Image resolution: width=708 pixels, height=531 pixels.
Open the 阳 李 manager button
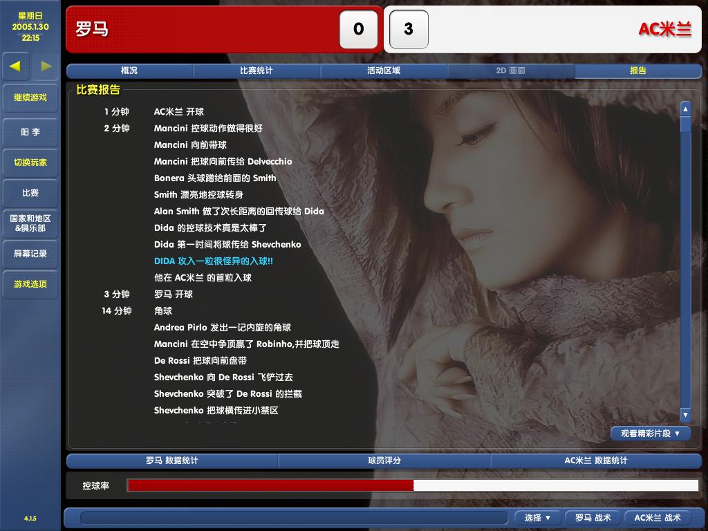pyautogui.click(x=30, y=132)
